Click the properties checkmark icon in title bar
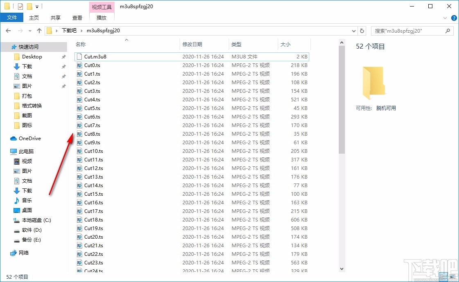The width and height of the screenshot is (459, 282). point(20,6)
